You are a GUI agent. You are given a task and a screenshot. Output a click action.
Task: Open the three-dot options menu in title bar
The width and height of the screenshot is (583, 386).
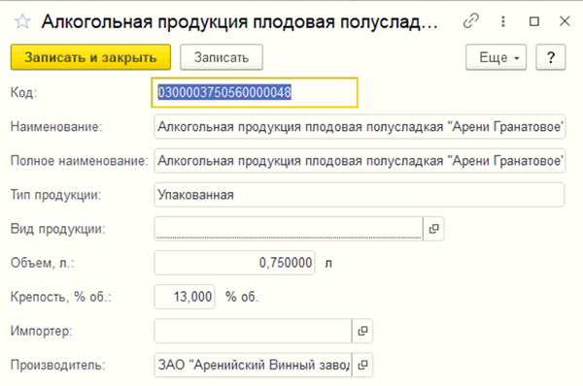[x=503, y=21]
